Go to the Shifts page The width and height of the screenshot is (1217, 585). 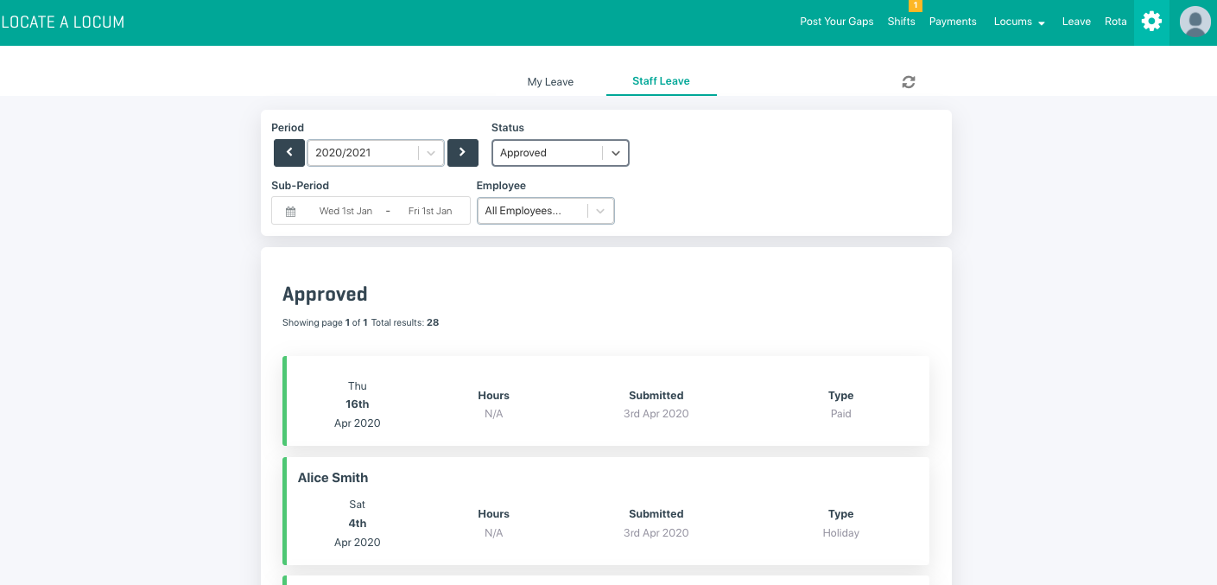pyautogui.click(x=901, y=22)
